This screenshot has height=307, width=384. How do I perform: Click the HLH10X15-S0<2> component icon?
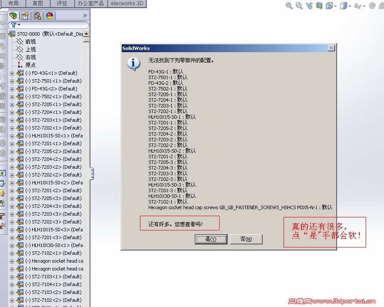(20, 183)
